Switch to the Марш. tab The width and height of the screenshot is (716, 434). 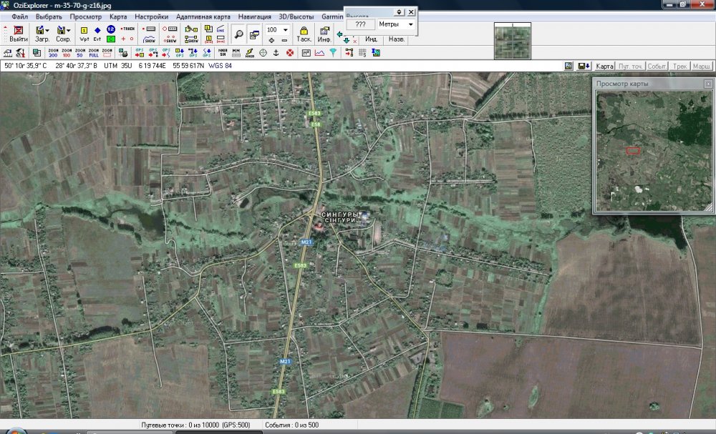(x=702, y=66)
